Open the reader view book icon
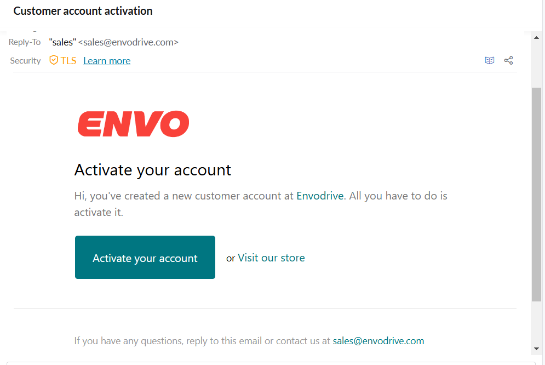This screenshot has height=365, width=545. (489, 60)
